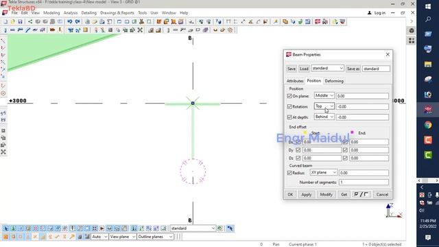Open the Auto dropdown in snap toolbar
Image resolution: width=439 pixels, height=247 pixels.
point(99,237)
